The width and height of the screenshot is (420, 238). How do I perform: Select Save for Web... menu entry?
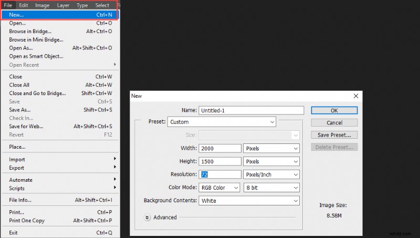pyautogui.click(x=26, y=127)
